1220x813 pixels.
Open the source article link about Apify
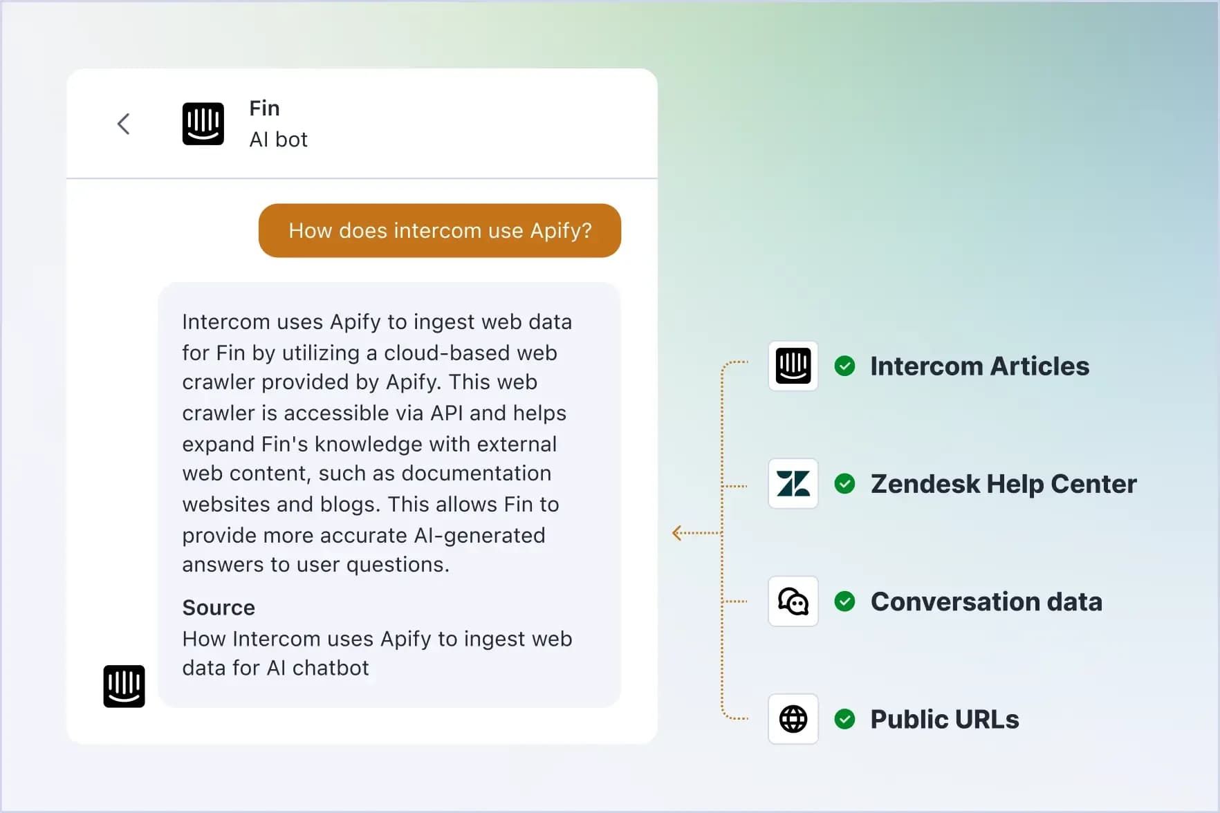pos(377,653)
